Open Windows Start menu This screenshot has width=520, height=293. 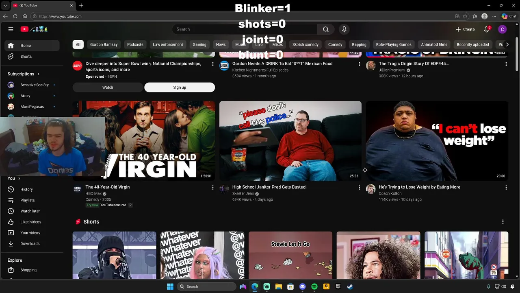click(170, 286)
